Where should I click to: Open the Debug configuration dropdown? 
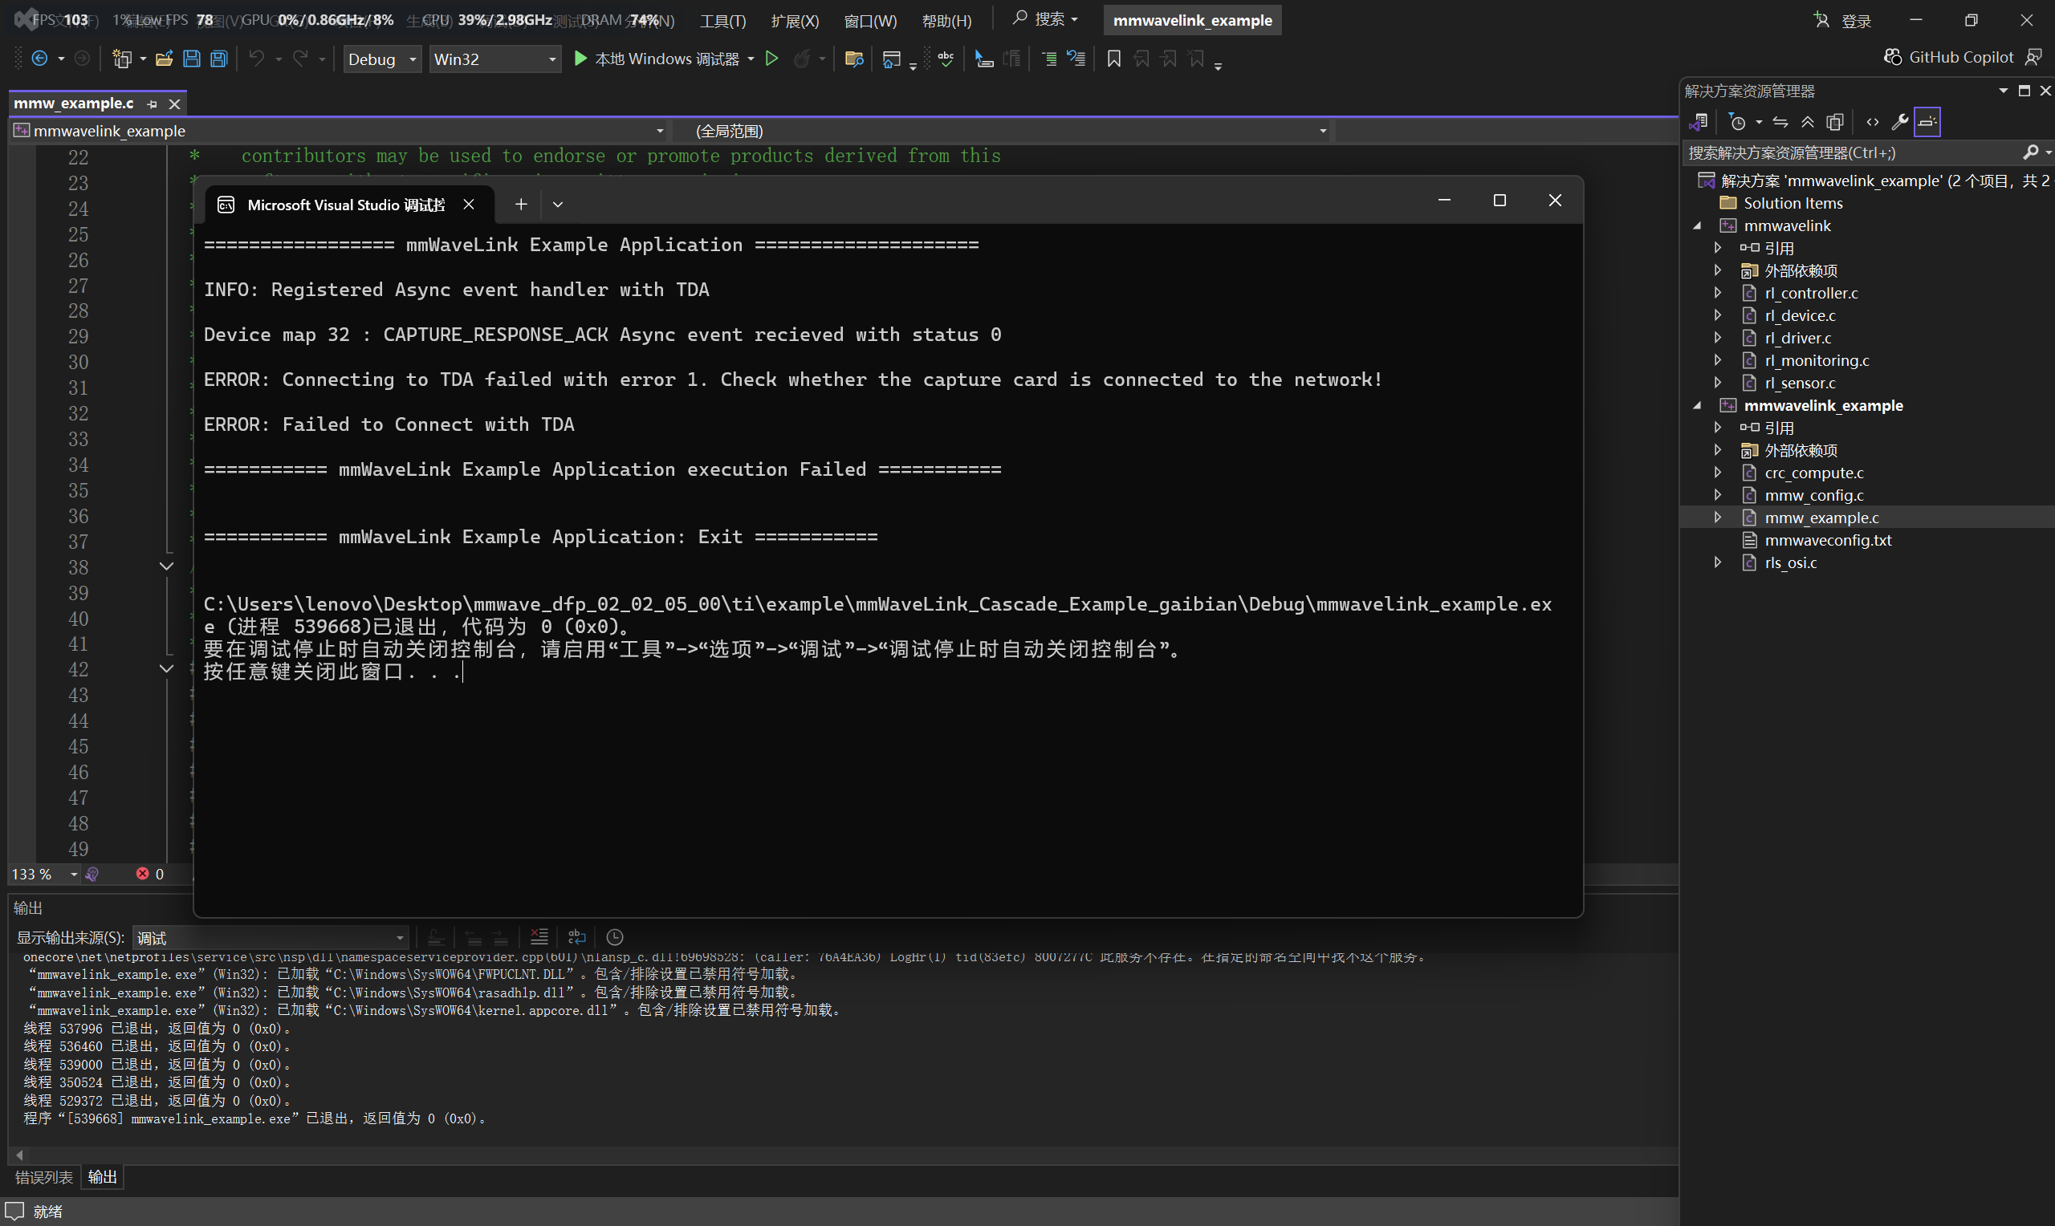coord(383,59)
